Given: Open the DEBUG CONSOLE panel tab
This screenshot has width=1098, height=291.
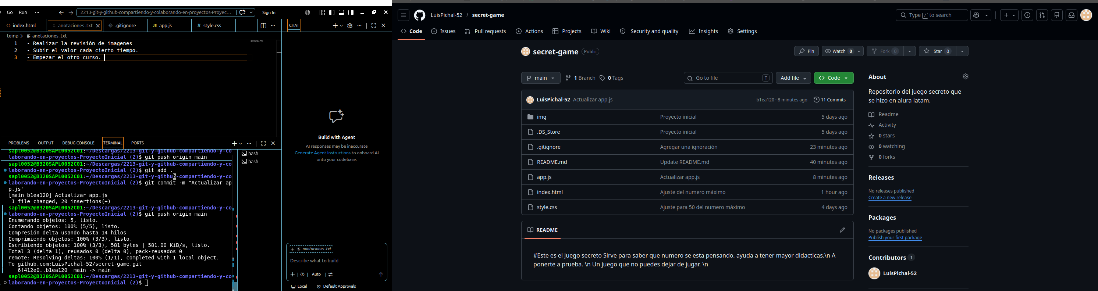Looking at the screenshot, I should pyautogui.click(x=78, y=144).
